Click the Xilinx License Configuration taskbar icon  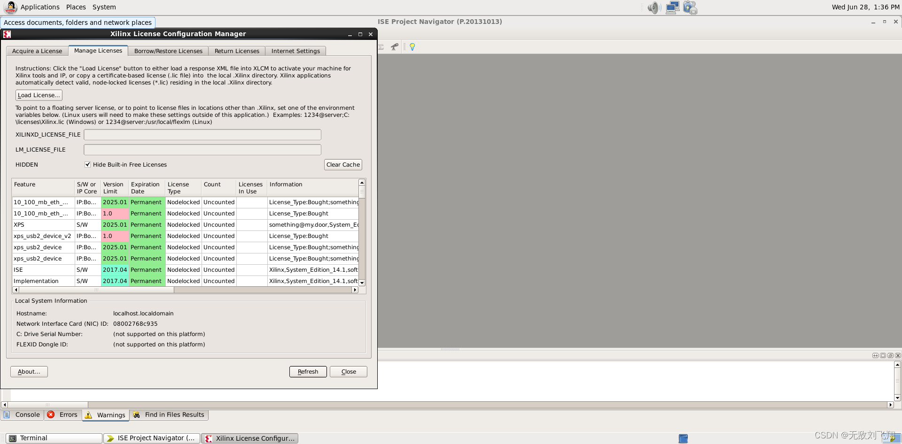click(x=209, y=438)
